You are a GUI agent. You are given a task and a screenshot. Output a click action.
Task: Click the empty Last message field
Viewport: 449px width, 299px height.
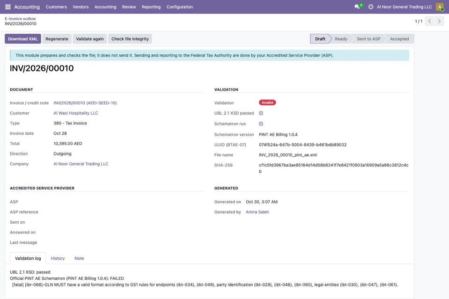(x=129, y=243)
